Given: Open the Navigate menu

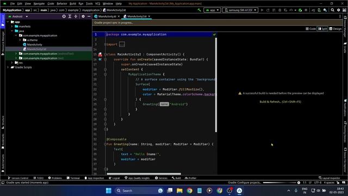Looking at the screenshot, I should [x=39, y=4].
